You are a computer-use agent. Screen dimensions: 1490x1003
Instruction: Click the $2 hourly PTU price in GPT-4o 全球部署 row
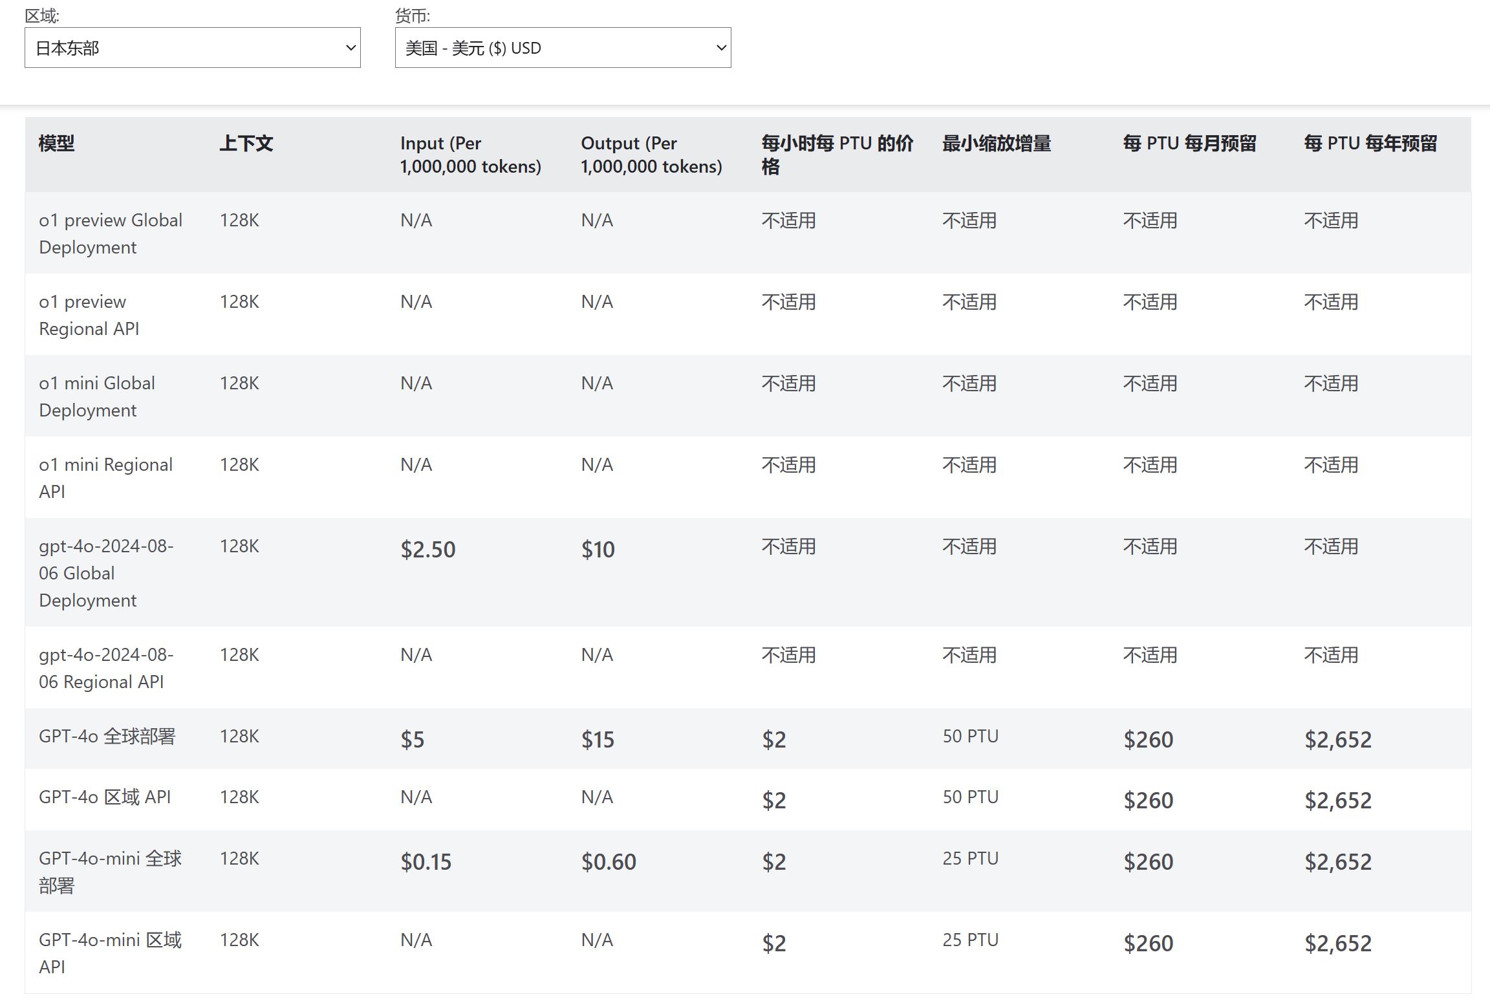click(774, 740)
